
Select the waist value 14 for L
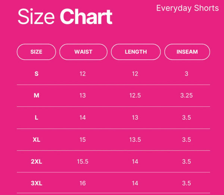click(83, 117)
